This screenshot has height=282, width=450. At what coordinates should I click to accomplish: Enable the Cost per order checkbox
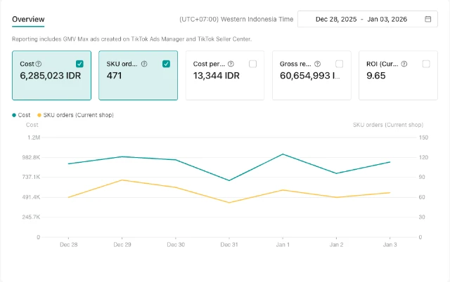[252, 64]
